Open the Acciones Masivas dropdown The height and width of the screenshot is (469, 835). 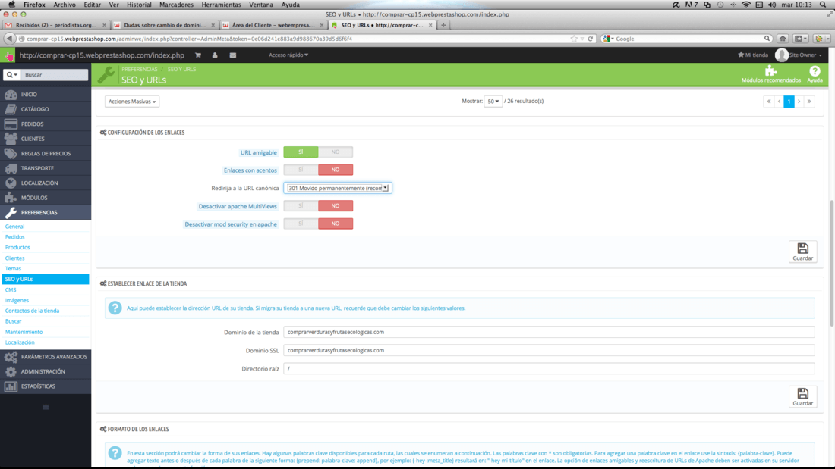pos(132,102)
